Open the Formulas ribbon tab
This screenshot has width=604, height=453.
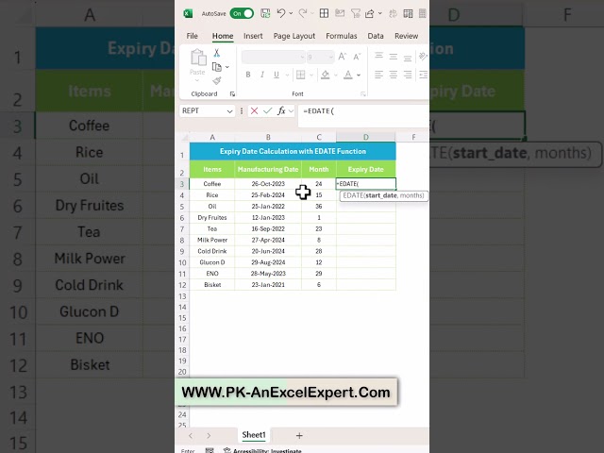(x=342, y=36)
